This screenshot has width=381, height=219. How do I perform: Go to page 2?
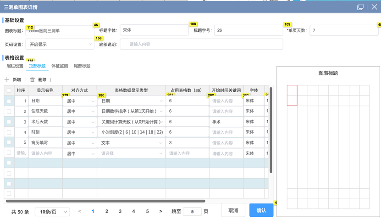(107, 212)
